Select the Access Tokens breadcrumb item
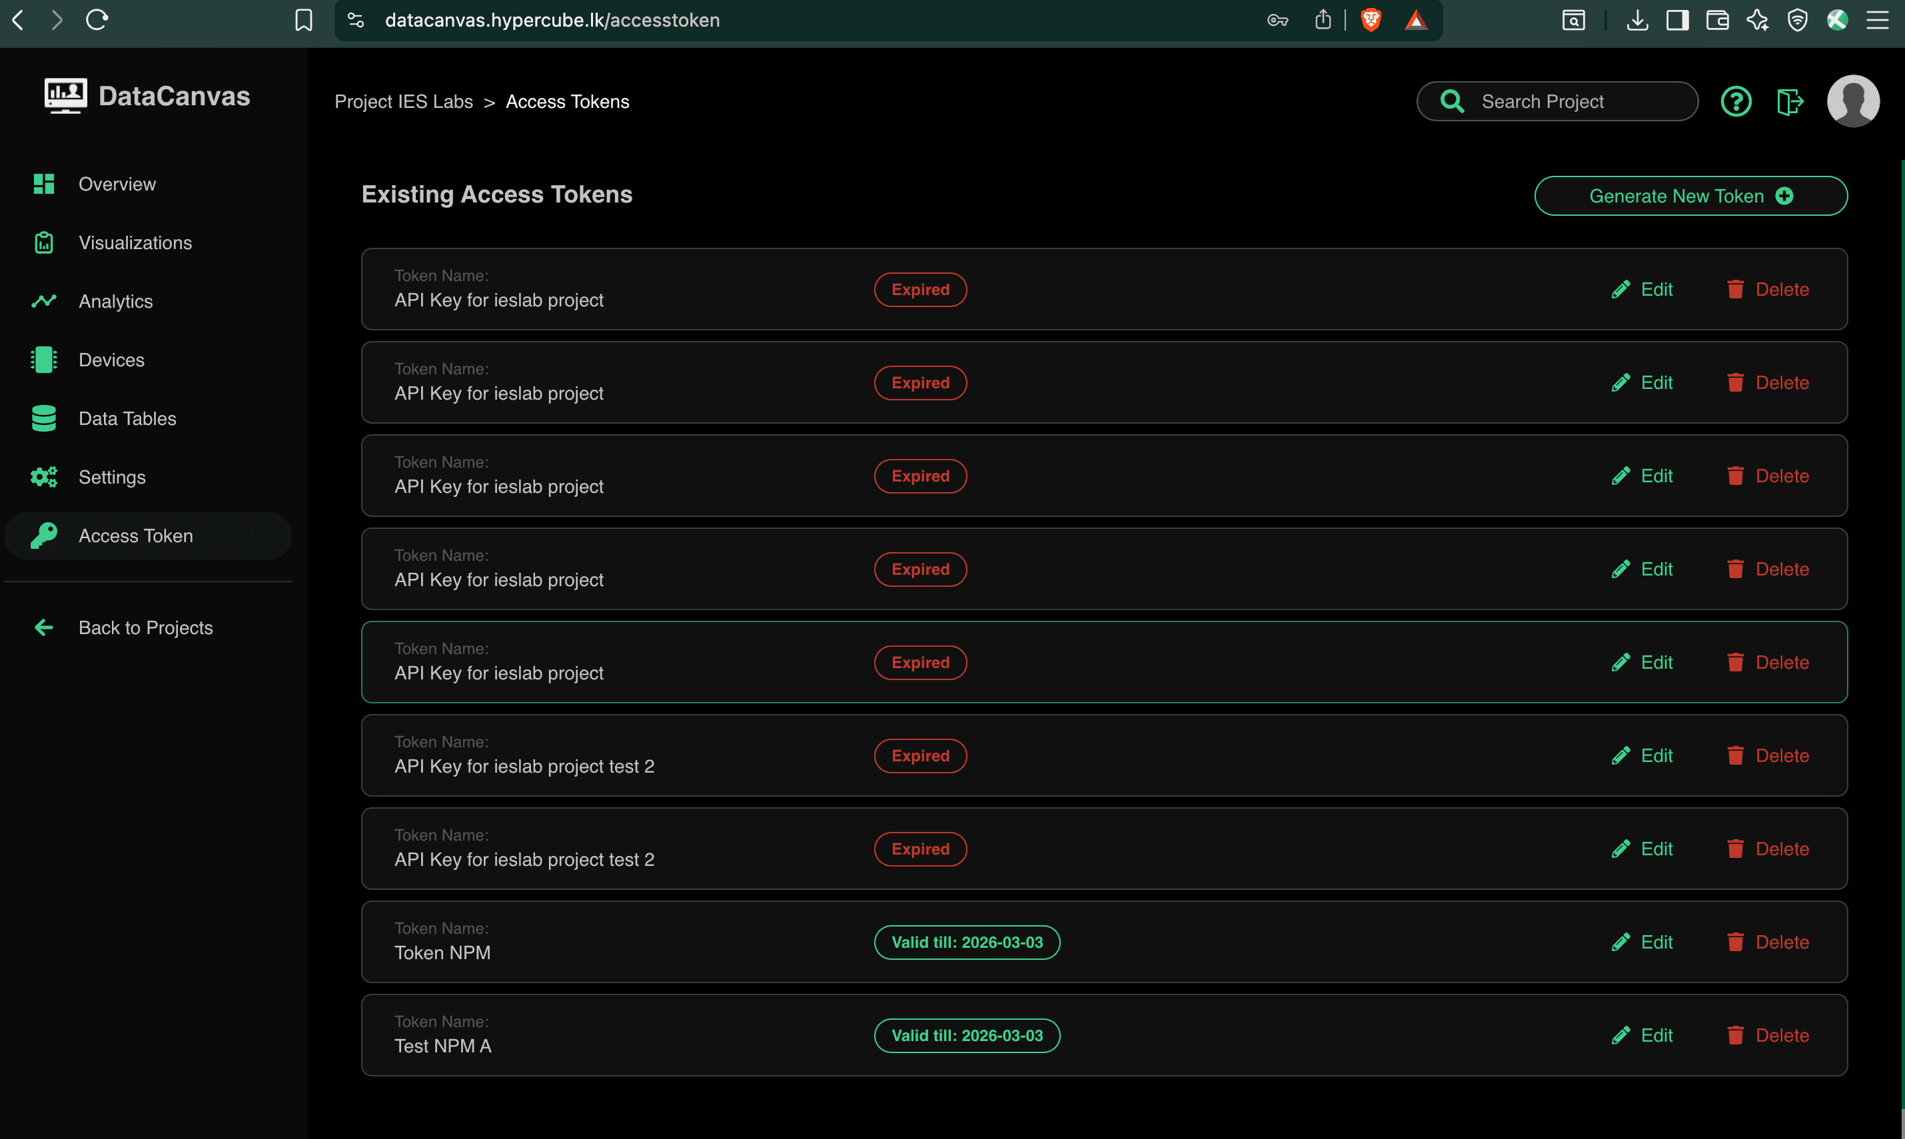1905x1139 pixels. pos(568,101)
